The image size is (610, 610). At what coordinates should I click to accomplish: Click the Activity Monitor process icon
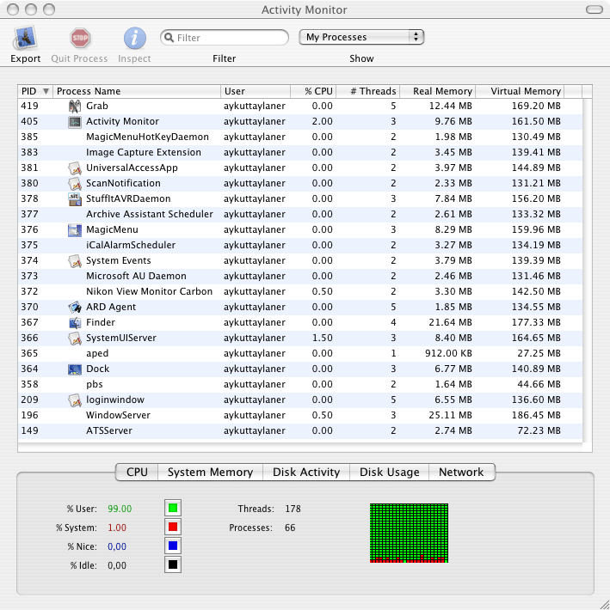pyautogui.click(x=74, y=121)
